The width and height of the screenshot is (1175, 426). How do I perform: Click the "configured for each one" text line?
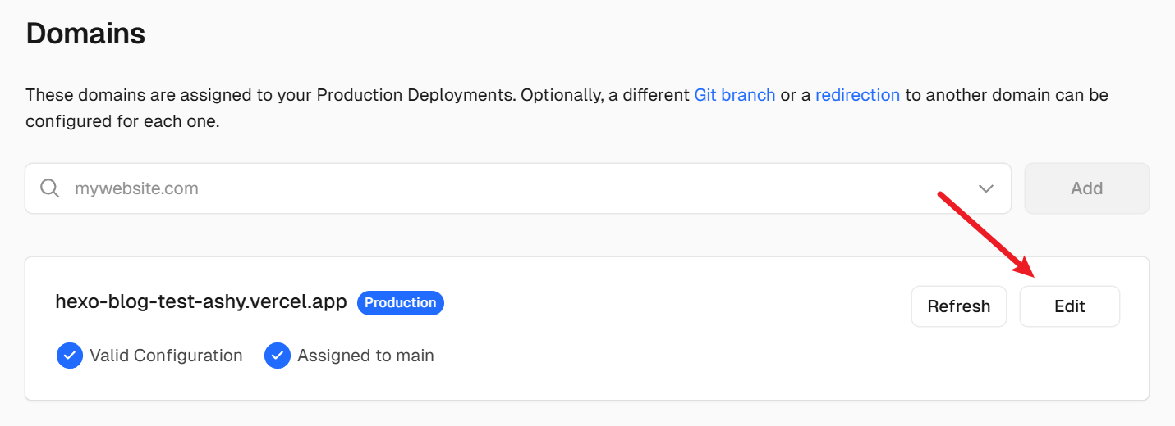tap(122, 122)
